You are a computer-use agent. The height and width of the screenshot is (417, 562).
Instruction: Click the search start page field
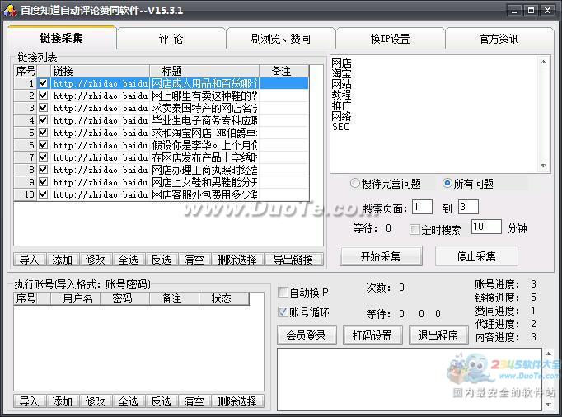coord(422,207)
